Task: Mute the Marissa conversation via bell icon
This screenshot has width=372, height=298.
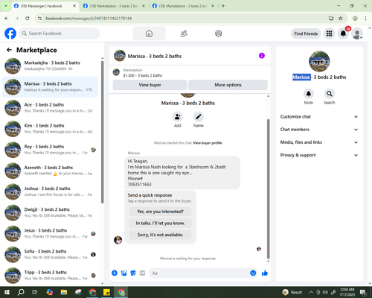Action: tap(309, 94)
